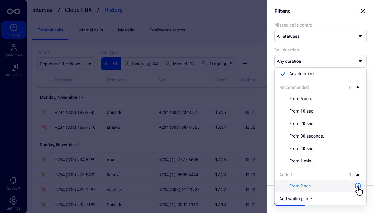Filter by Missed calls

coord(180,64)
